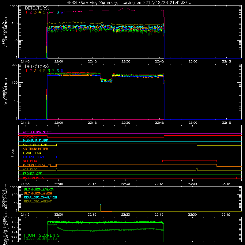This screenshot has width=245, height=245.
Task: Pick detector 1 in rear segments legend
Action: [26, 71]
